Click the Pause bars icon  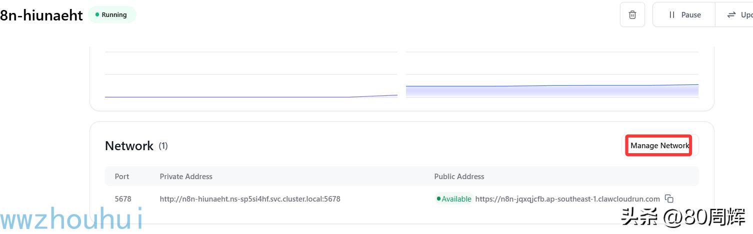click(672, 15)
